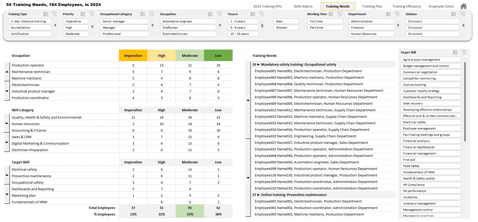
Task: Select the Full-time working time filter
Action: click(x=325, y=21)
